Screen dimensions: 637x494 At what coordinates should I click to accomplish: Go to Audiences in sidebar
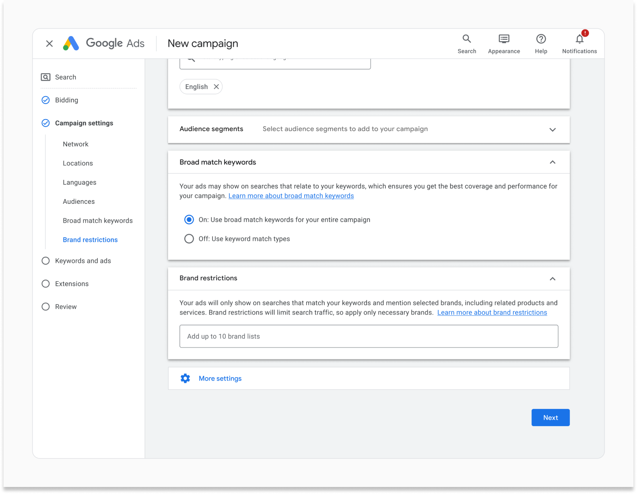tap(79, 202)
